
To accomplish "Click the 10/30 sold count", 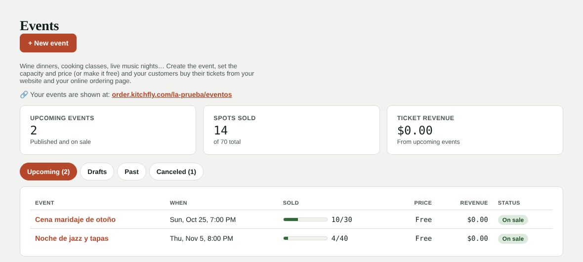I will coord(342,219).
